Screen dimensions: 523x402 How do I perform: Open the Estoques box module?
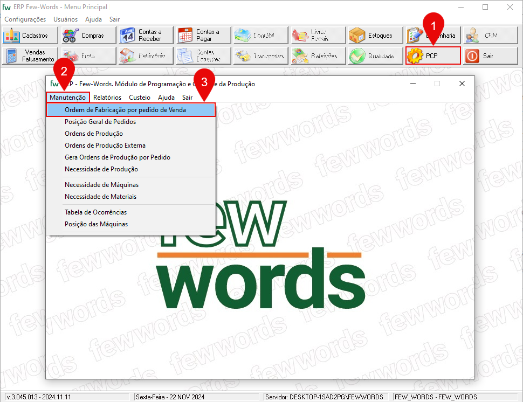click(376, 36)
